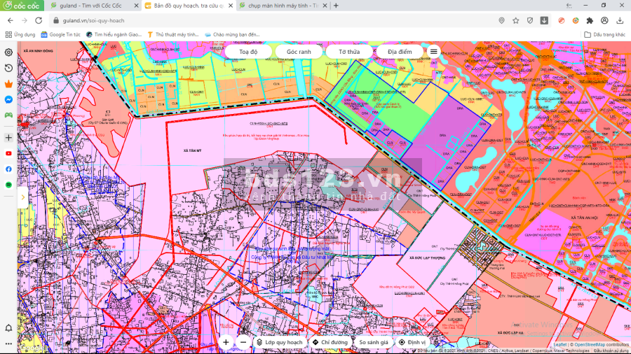Viewport: 631px width, 354px height.
Task: Open the extensions puzzle piece menu
Action: pyautogui.click(x=590, y=20)
